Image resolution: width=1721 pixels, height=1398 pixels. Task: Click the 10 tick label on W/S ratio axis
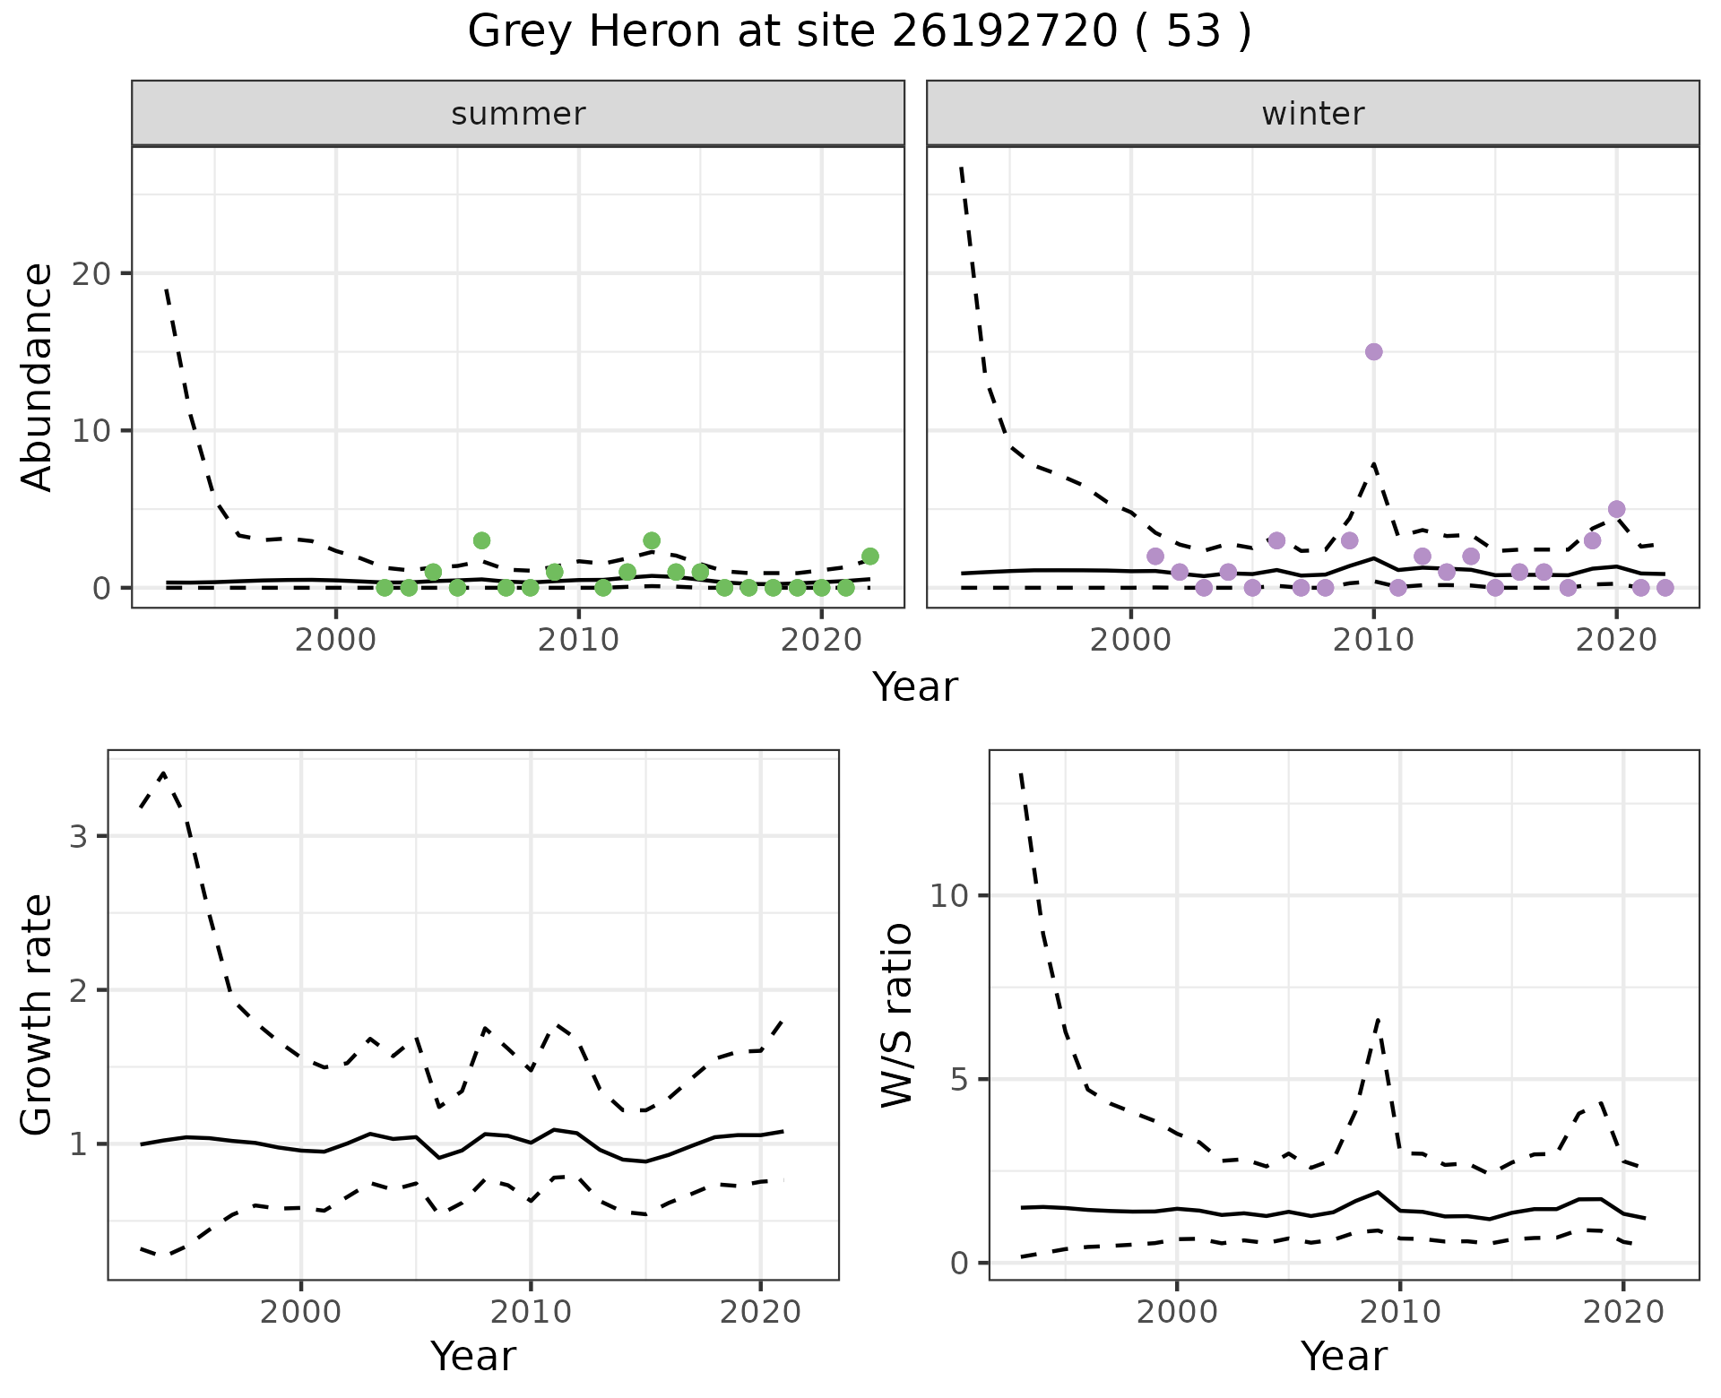click(948, 895)
